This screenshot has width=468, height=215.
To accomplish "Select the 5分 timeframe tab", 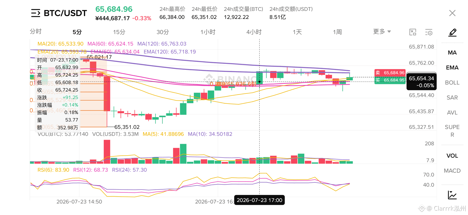I will coord(77,32).
